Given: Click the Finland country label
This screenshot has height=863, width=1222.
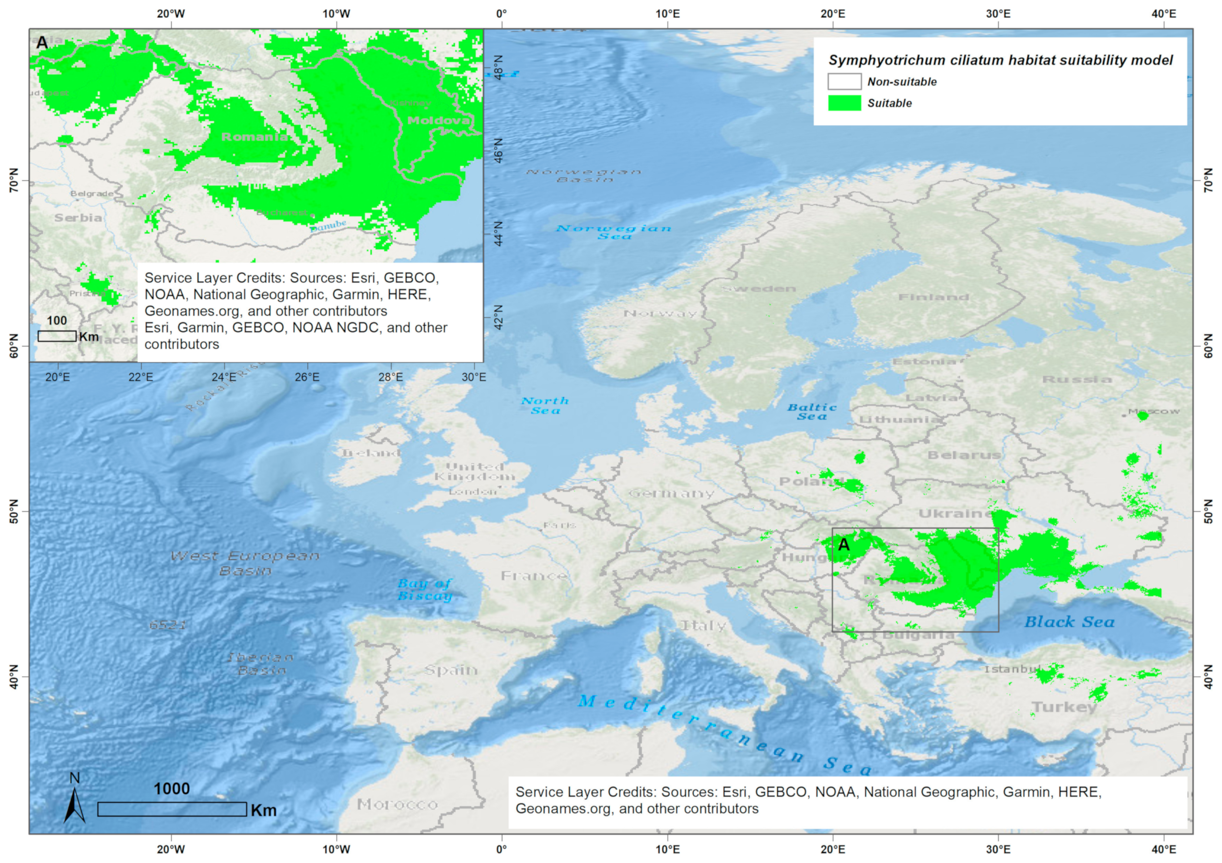Looking at the screenshot, I should coord(934,297).
